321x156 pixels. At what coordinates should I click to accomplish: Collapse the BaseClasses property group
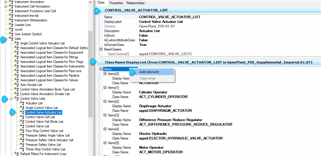pos(101,49)
